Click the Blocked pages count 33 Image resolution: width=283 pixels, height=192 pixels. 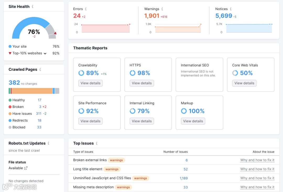click(39, 127)
